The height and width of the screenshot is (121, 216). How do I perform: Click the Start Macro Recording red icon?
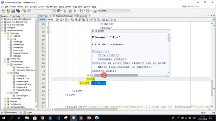coord(112,20)
